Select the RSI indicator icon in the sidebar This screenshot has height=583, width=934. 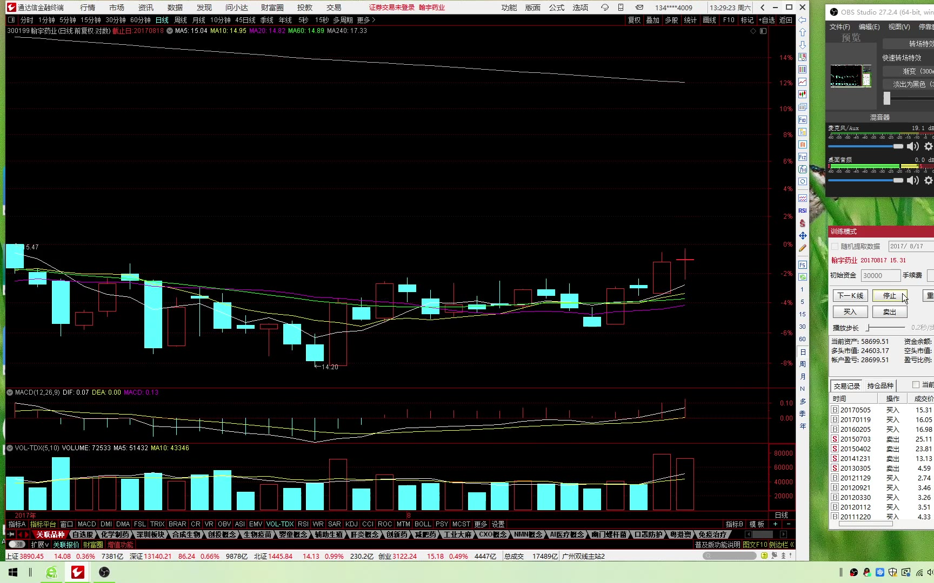(803, 211)
